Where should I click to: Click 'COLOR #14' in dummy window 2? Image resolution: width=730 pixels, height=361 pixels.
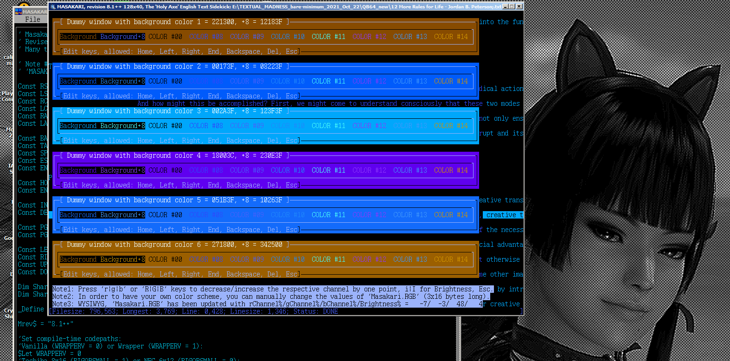coord(451,81)
